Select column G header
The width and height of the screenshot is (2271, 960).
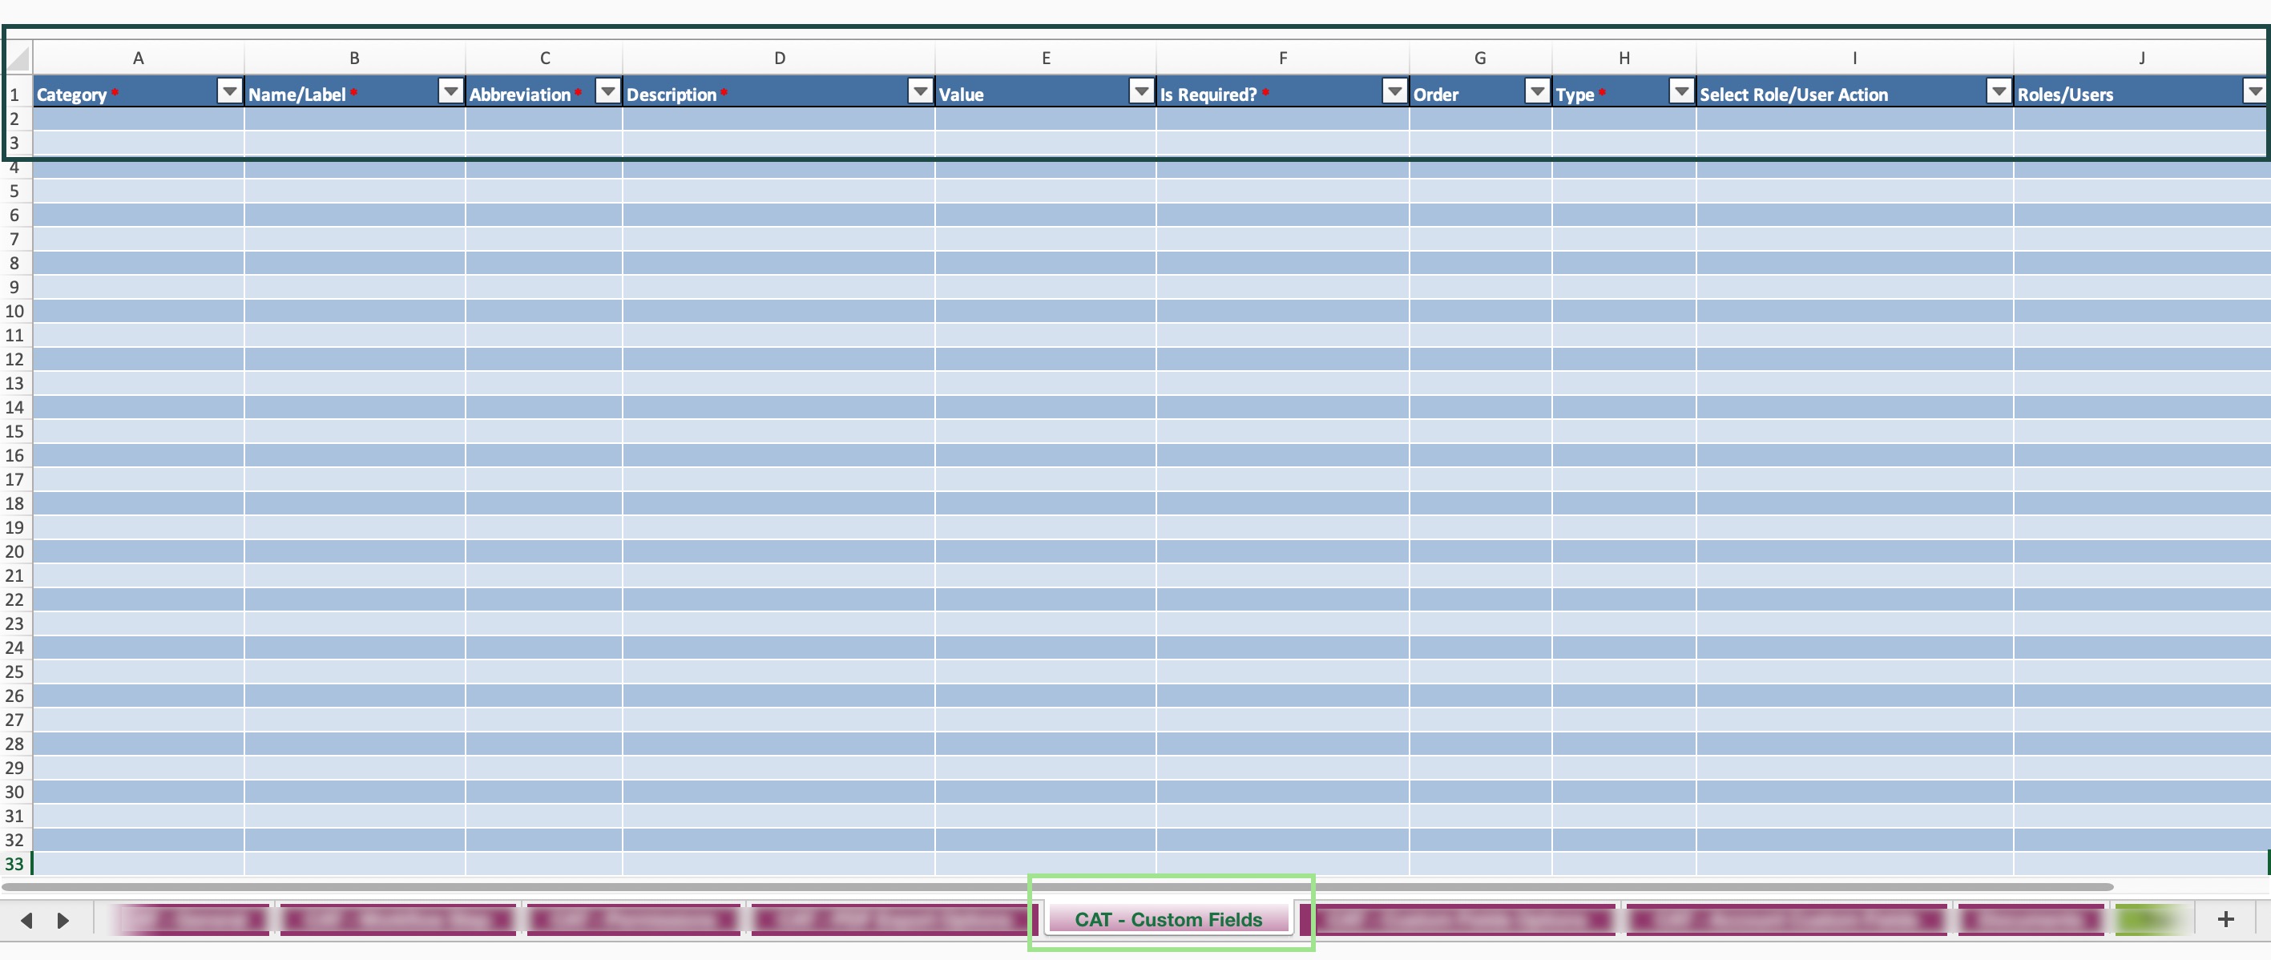tap(1480, 58)
